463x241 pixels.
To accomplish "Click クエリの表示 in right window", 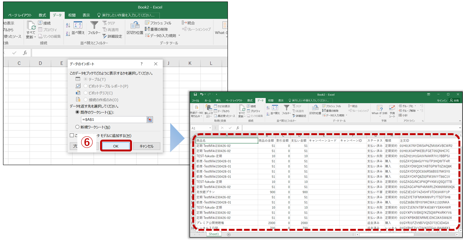I will point(222,106).
